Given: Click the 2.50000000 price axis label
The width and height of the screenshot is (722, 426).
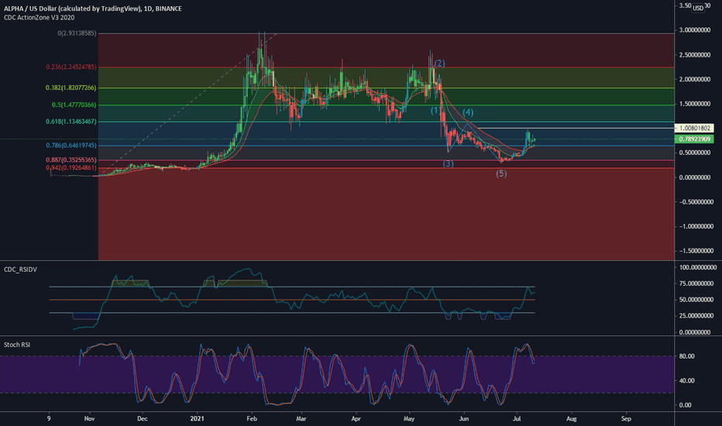Looking at the screenshot, I should pos(695,55).
